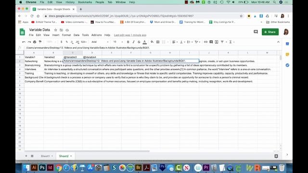The height and width of the screenshot is (173, 308).
Task: Add a new sheet with plus button
Action: click(x=26, y=156)
